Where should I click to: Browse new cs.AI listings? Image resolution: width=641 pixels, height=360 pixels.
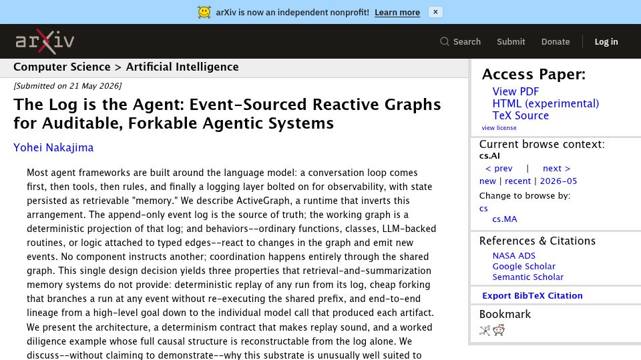pyautogui.click(x=487, y=181)
